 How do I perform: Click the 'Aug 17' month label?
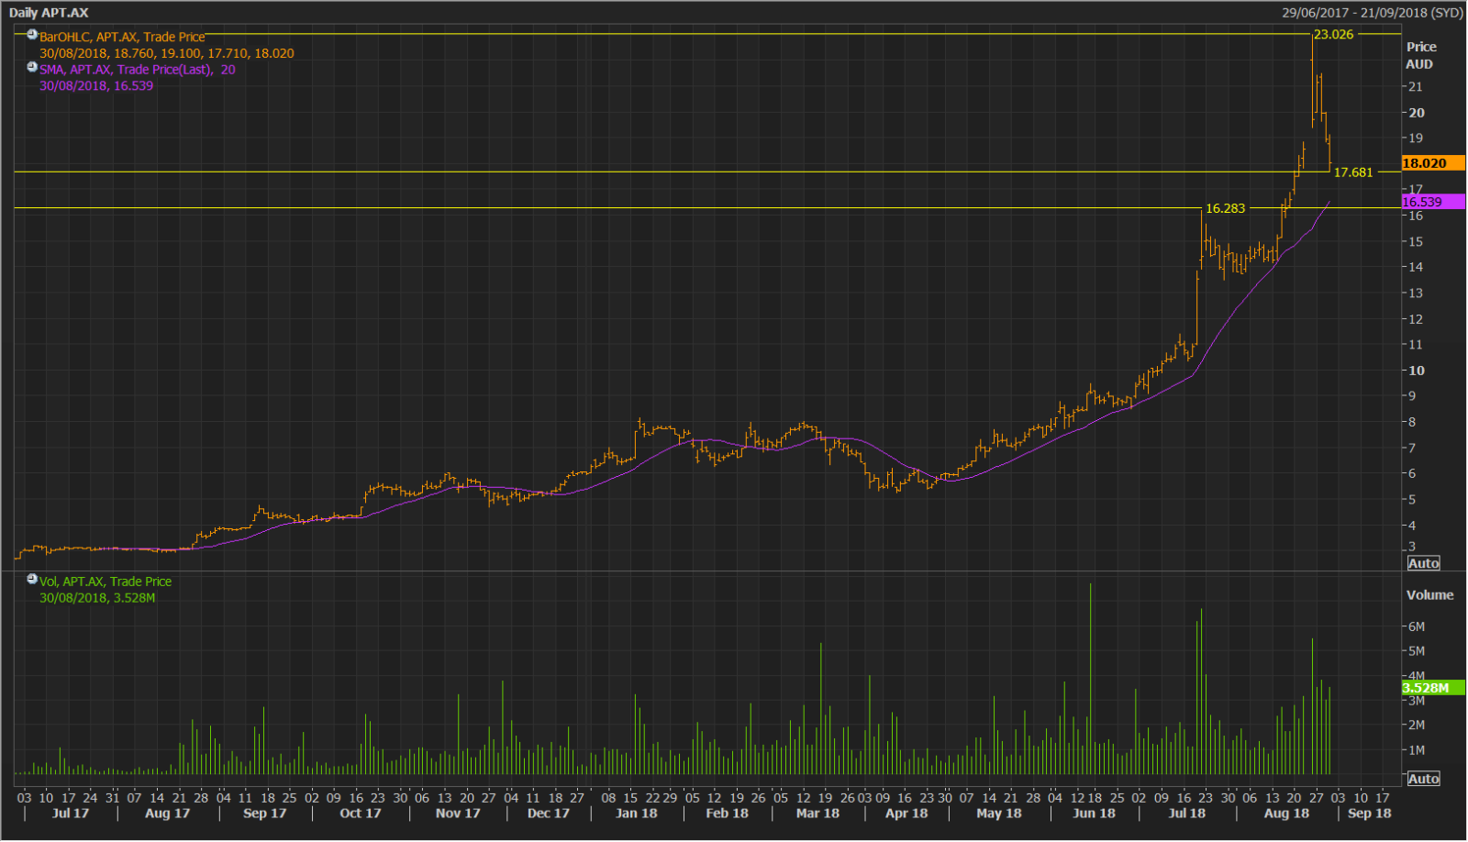click(167, 814)
